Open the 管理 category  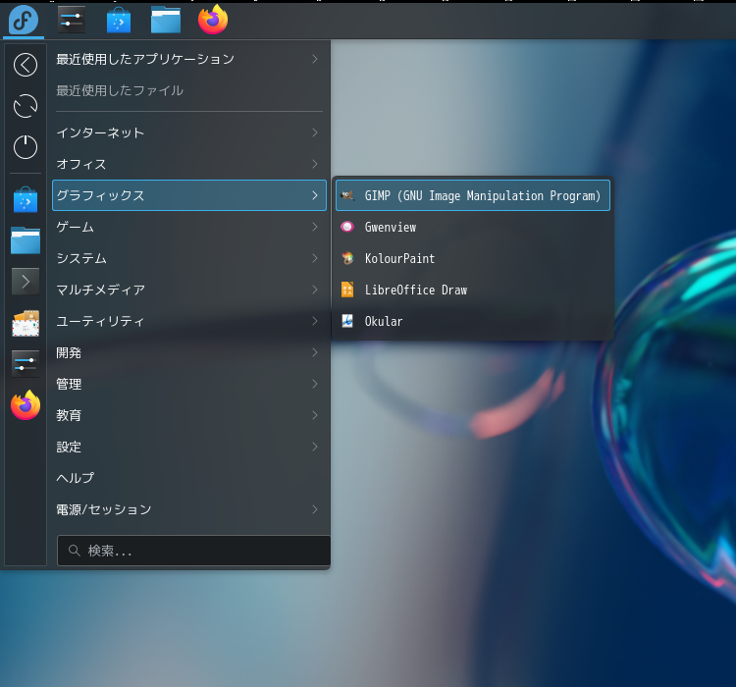(189, 384)
